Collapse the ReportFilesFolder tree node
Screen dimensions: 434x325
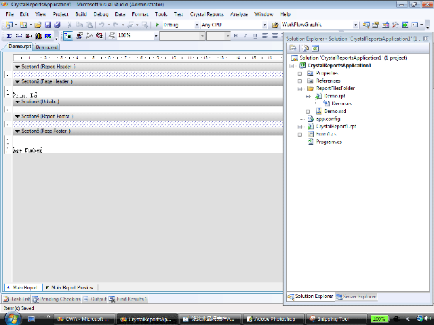pyautogui.click(x=300, y=89)
